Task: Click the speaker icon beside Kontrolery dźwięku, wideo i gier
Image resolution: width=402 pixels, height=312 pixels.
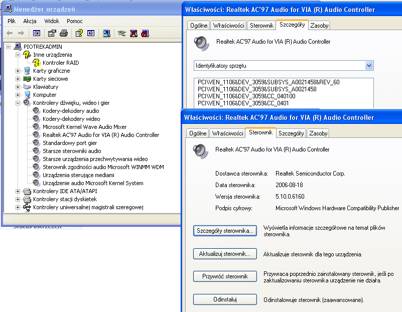Action: coord(27,103)
